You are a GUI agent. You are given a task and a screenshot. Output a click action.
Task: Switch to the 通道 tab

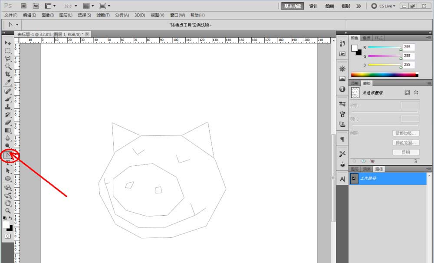pos(367,169)
